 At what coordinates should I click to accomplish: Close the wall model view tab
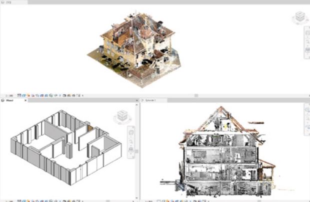pos(25,100)
